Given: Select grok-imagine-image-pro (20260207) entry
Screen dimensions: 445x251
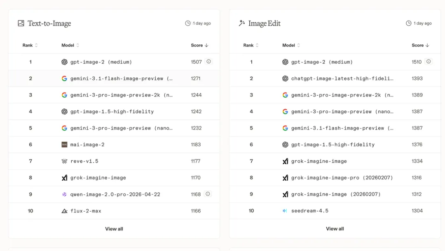Looking at the screenshot, I should pyautogui.click(x=342, y=177).
